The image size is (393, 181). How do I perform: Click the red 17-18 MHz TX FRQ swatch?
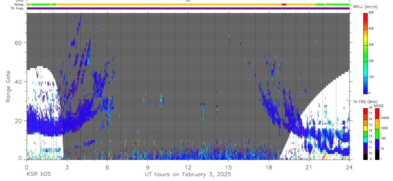coord(365,111)
